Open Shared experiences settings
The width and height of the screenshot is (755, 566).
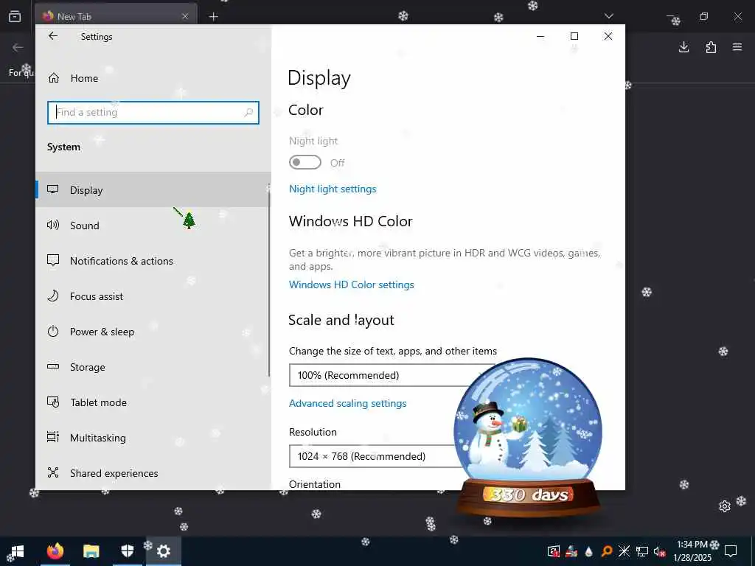pos(153,473)
